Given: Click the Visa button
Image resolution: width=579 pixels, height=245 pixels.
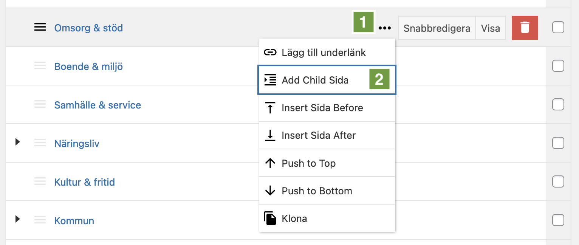Looking at the screenshot, I should (x=491, y=28).
